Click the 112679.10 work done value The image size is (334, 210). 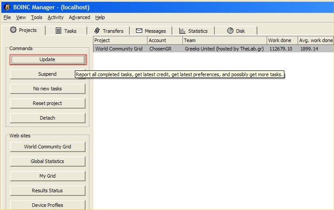(281, 49)
